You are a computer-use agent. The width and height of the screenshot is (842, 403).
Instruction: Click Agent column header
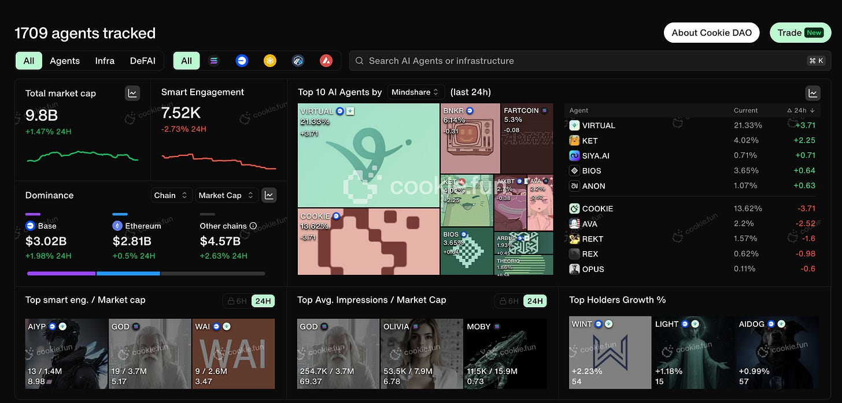[579, 110]
